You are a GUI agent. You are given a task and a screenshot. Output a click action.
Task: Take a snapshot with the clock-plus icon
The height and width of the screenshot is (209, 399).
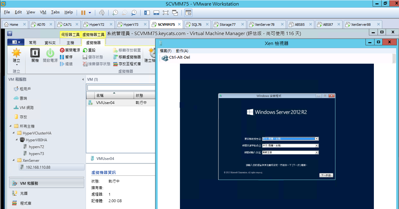pyautogui.click(x=115, y=12)
